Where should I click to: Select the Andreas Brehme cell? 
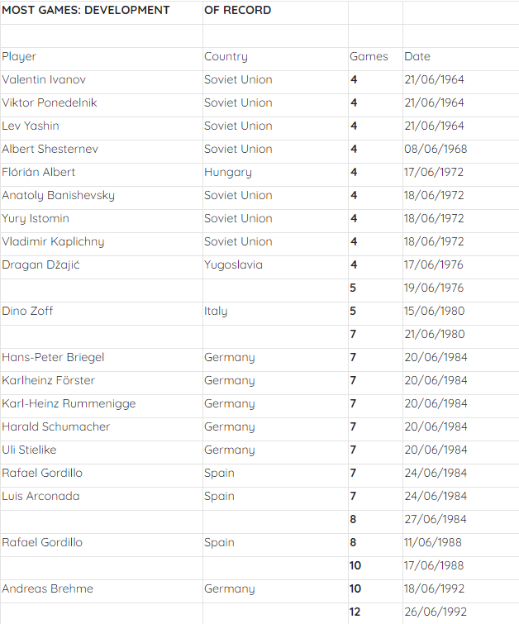(102, 591)
